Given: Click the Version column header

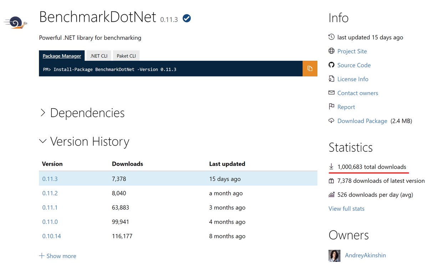Looking at the screenshot, I should coord(52,164).
